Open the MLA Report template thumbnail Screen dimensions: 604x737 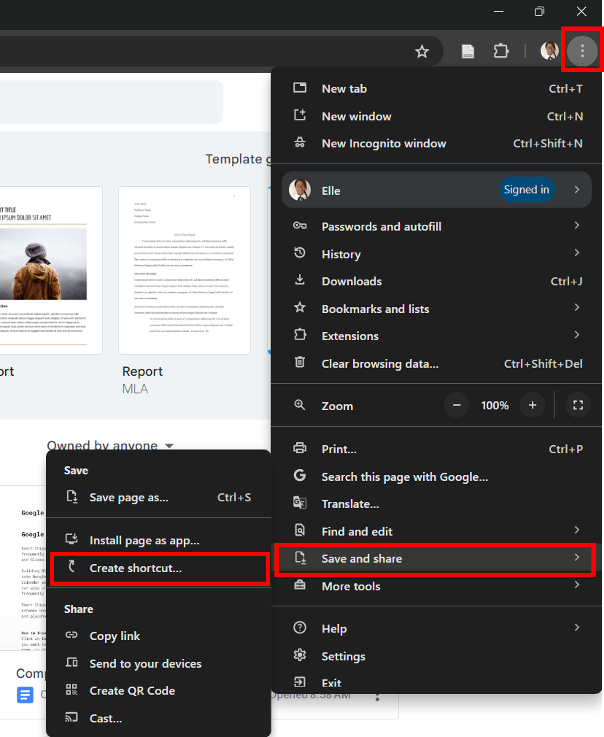coord(184,270)
